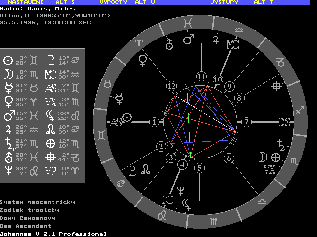Click the Mars glyph in the chart wheel
Viewport: 317px width, 237px height.
[189, 39]
